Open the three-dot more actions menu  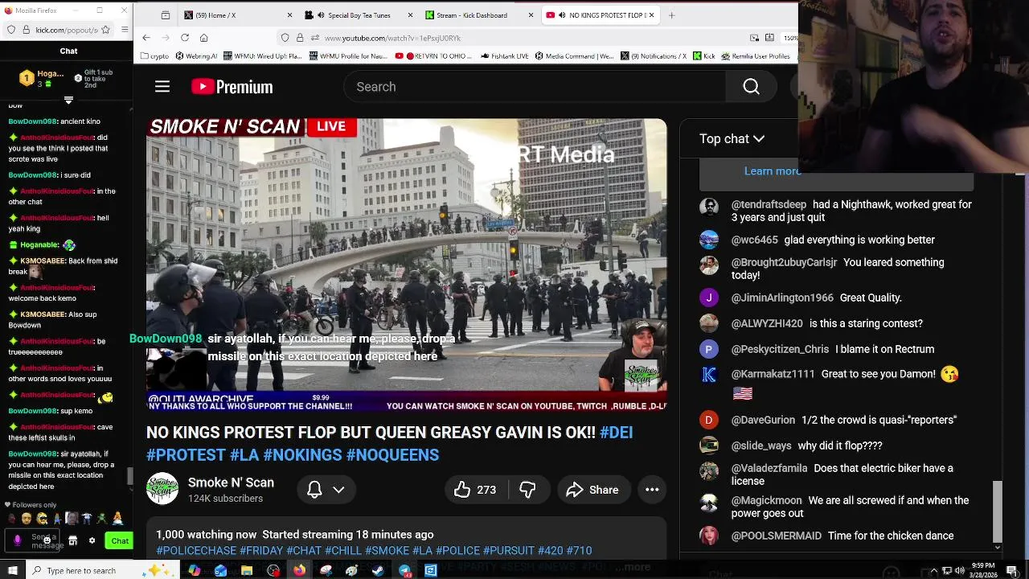(x=652, y=490)
